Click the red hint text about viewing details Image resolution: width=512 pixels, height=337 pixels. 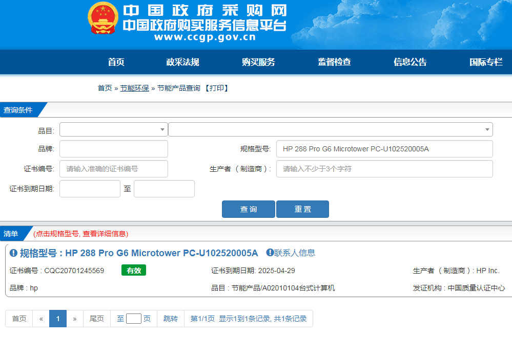[80, 234]
